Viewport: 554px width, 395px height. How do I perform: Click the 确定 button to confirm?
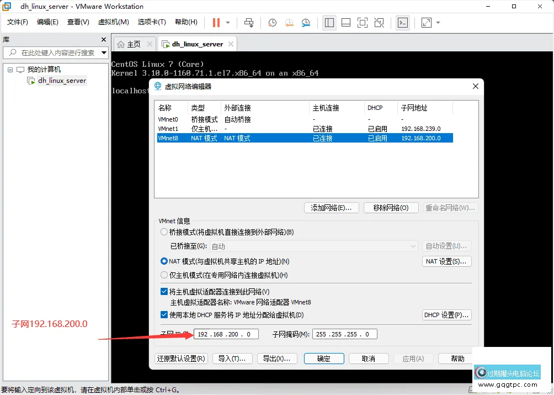[324, 359]
